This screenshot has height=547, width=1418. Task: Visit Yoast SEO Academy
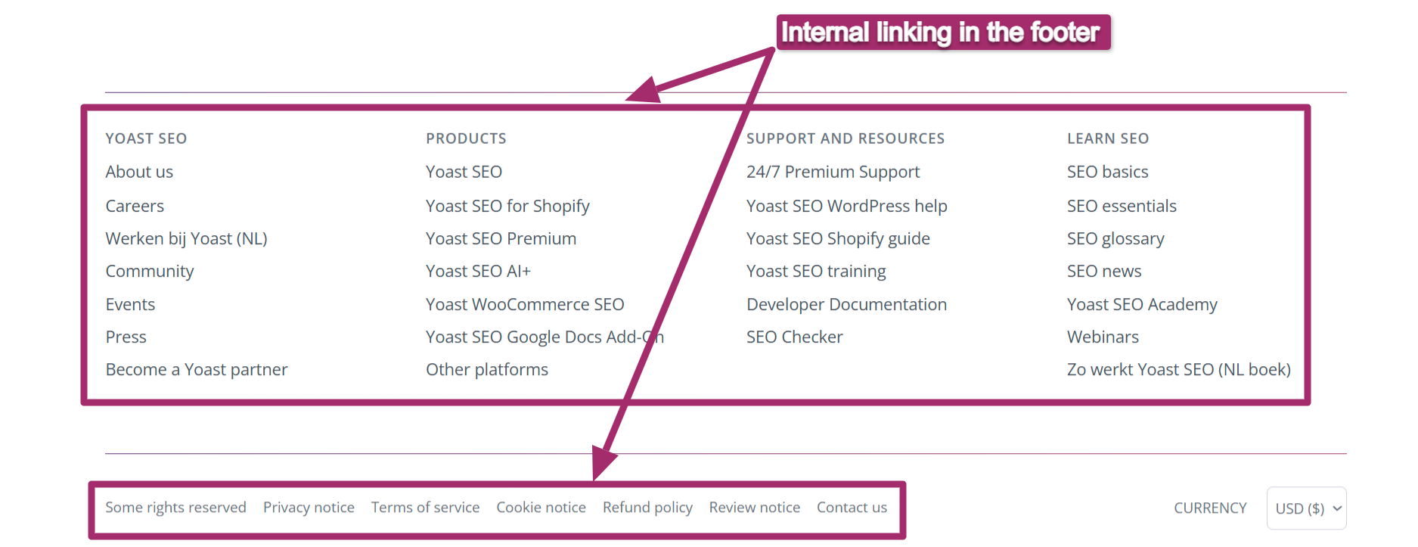tap(1142, 304)
